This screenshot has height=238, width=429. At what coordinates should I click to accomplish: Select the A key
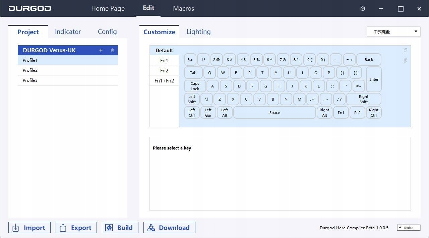coord(212,86)
